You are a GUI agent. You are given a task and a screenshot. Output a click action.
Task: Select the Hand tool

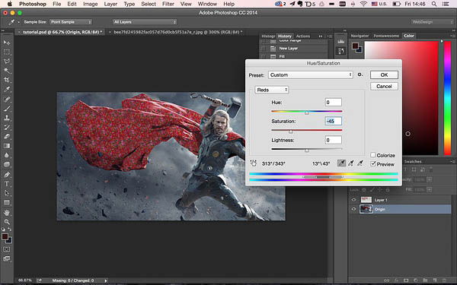[7, 212]
